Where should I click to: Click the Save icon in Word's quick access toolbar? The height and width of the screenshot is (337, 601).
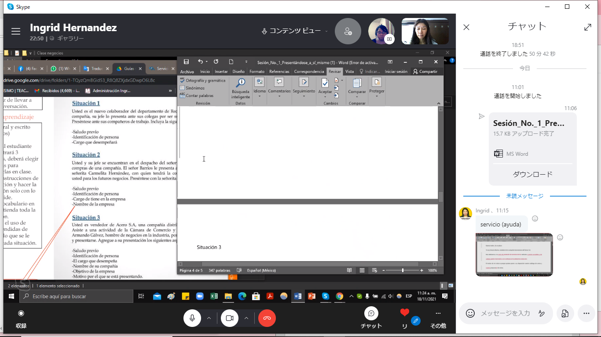coord(186,62)
